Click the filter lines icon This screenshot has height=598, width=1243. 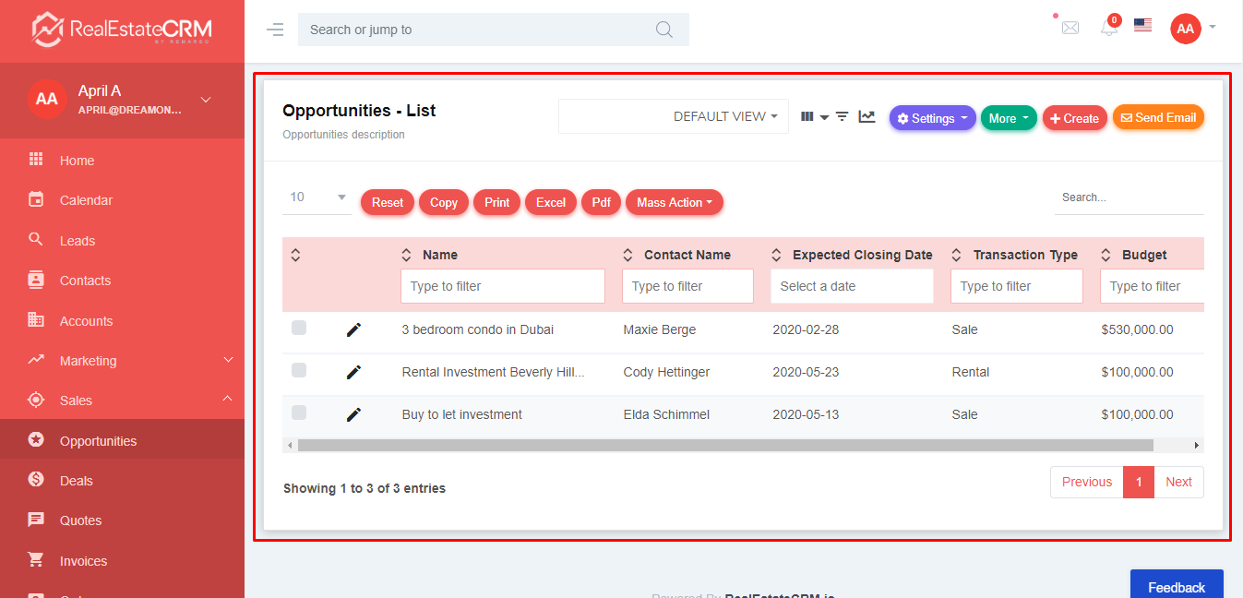coord(842,116)
